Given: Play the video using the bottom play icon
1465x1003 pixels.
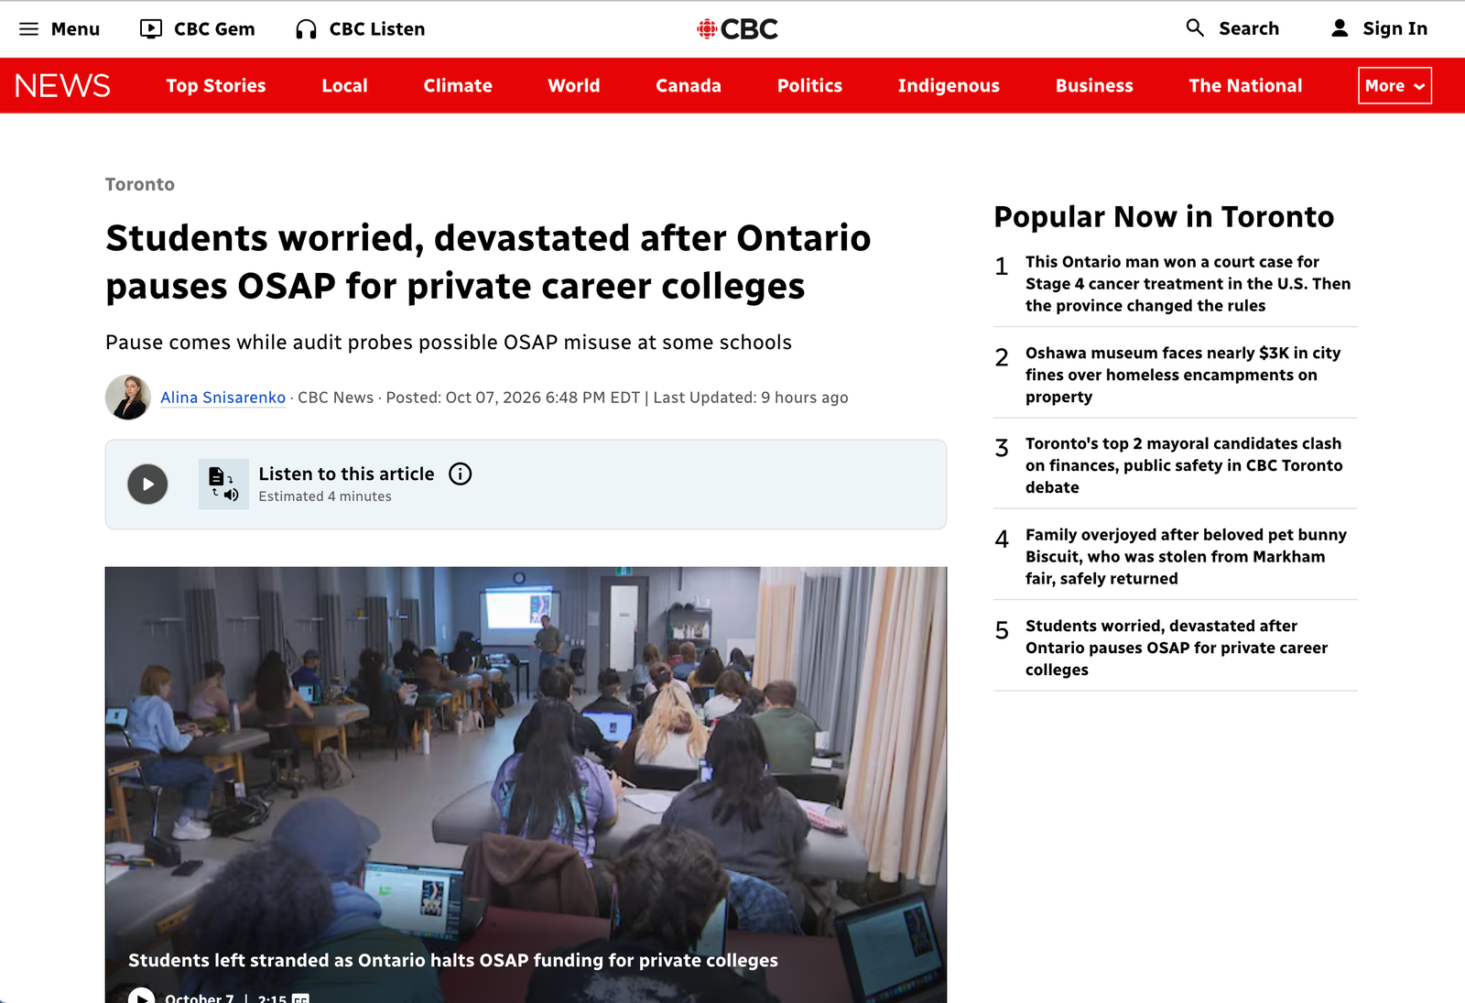Looking at the screenshot, I should tap(141, 997).
